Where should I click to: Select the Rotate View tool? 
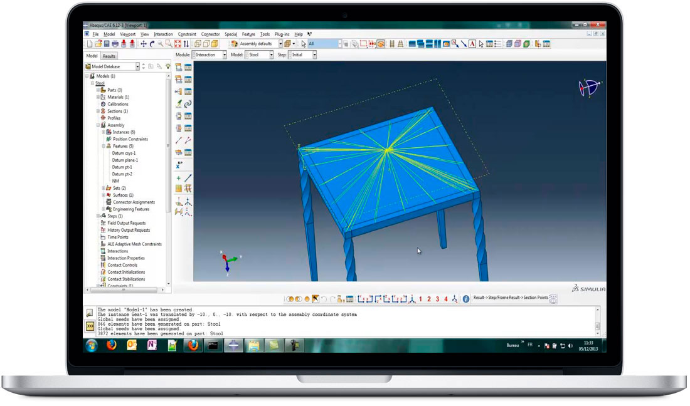[152, 44]
